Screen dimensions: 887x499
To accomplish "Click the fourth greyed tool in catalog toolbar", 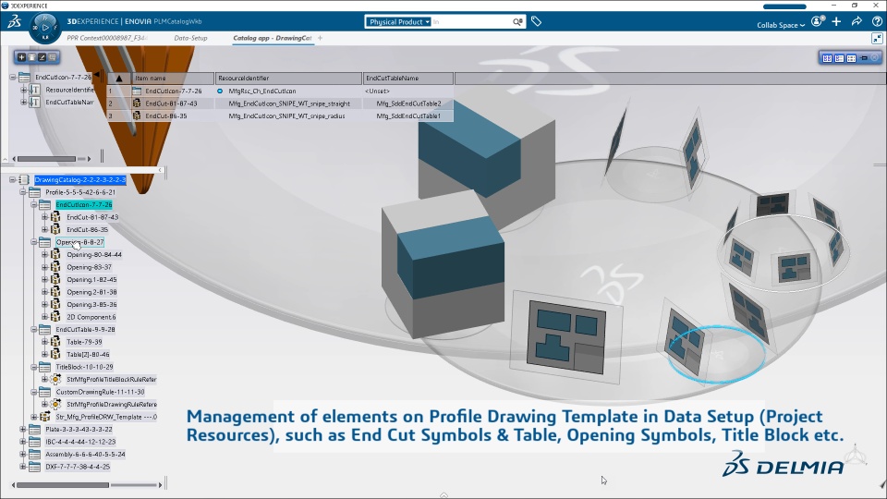I will pos(52,57).
